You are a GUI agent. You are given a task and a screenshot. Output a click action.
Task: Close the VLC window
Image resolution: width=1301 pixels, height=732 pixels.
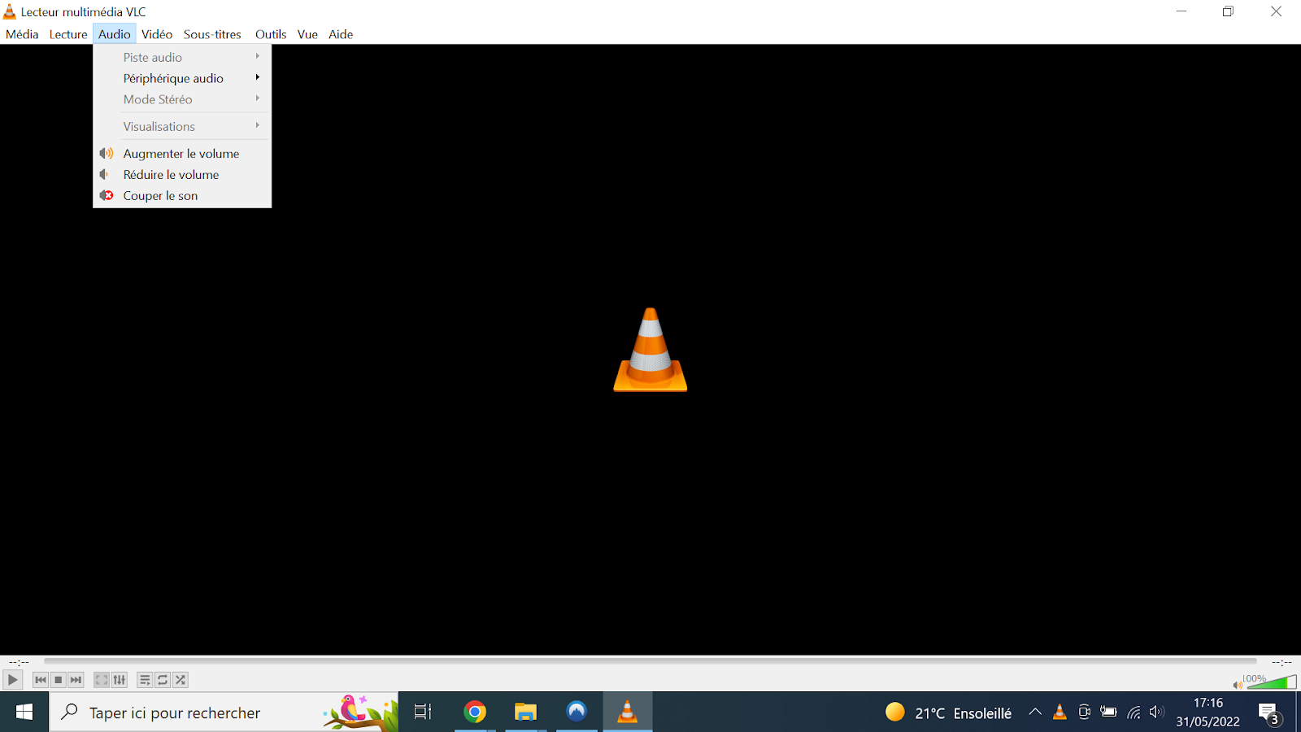pos(1276,11)
